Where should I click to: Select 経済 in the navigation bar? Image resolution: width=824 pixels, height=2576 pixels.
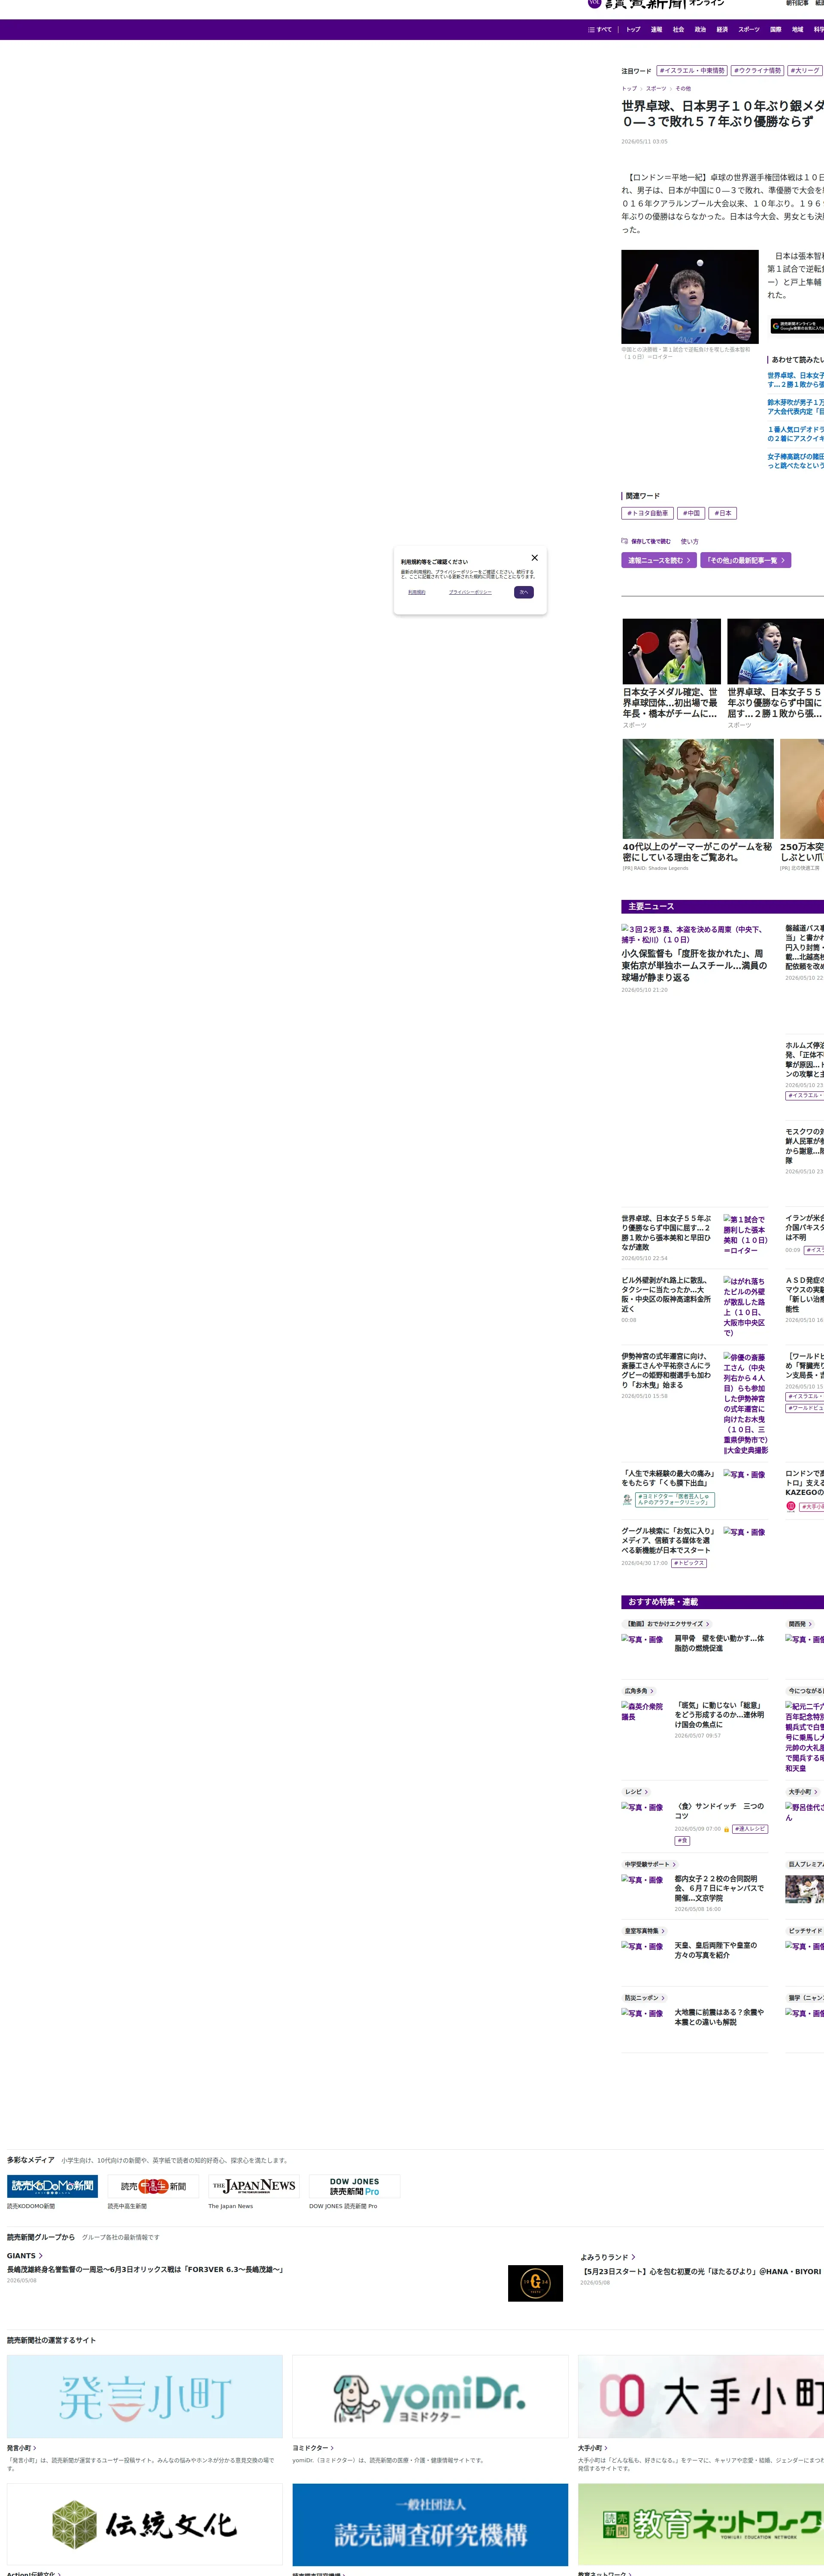[x=722, y=30]
